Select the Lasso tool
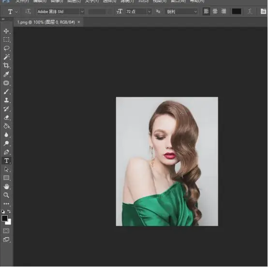Image resolution: width=268 pixels, height=267 pixels. [x=6, y=48]
